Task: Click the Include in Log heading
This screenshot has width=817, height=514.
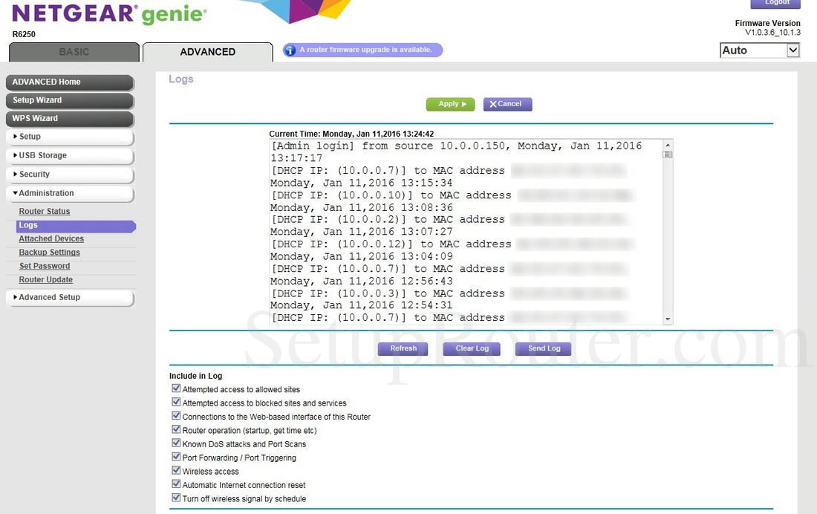Action: [195, 376]
